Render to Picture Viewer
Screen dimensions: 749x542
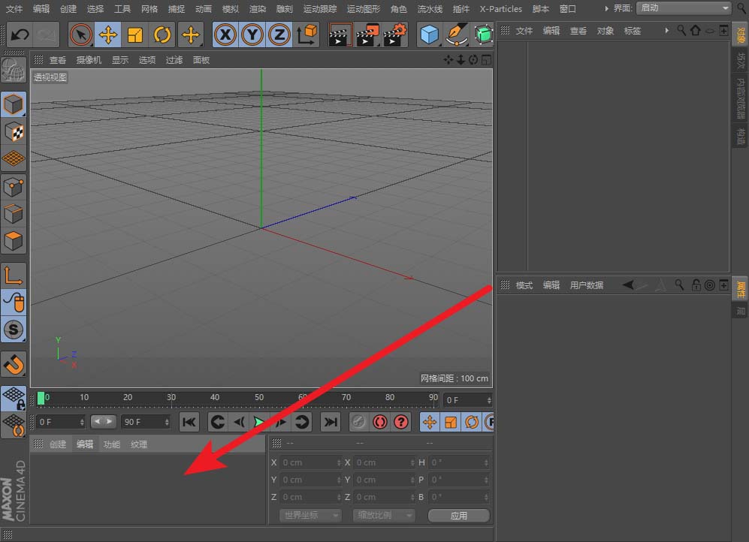pyautogui.click(x=367, y=35)
